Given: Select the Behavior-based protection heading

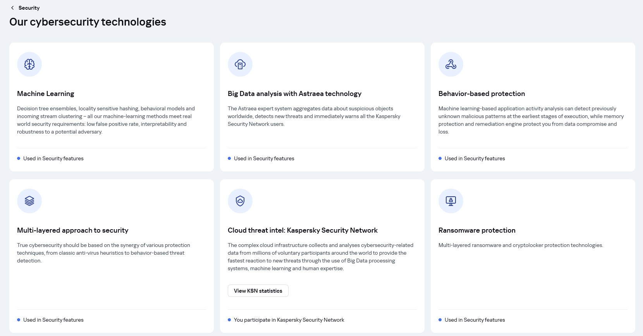Looking at the screenshot, I should 481,94.
